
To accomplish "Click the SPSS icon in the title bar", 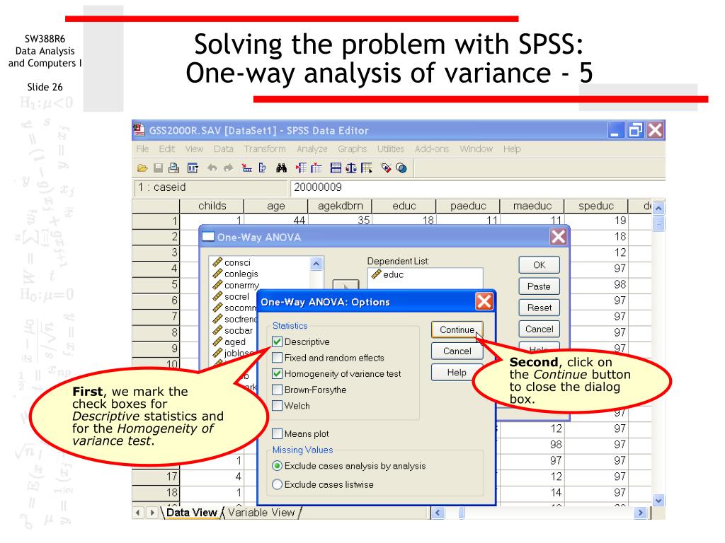I will tap(139, 130).
